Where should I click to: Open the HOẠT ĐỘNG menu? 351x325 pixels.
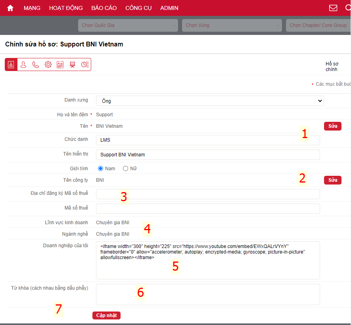[66, 8]
